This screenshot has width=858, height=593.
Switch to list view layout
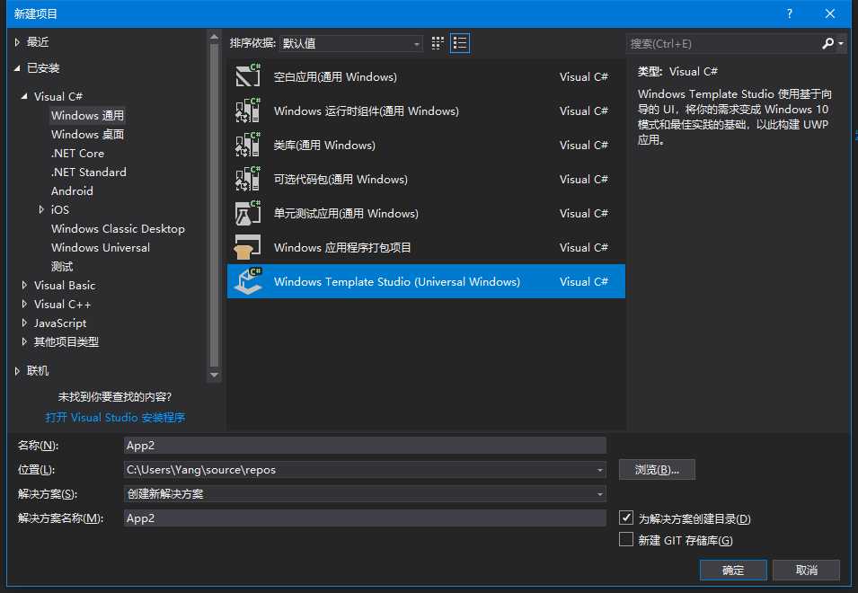[460, 43]
